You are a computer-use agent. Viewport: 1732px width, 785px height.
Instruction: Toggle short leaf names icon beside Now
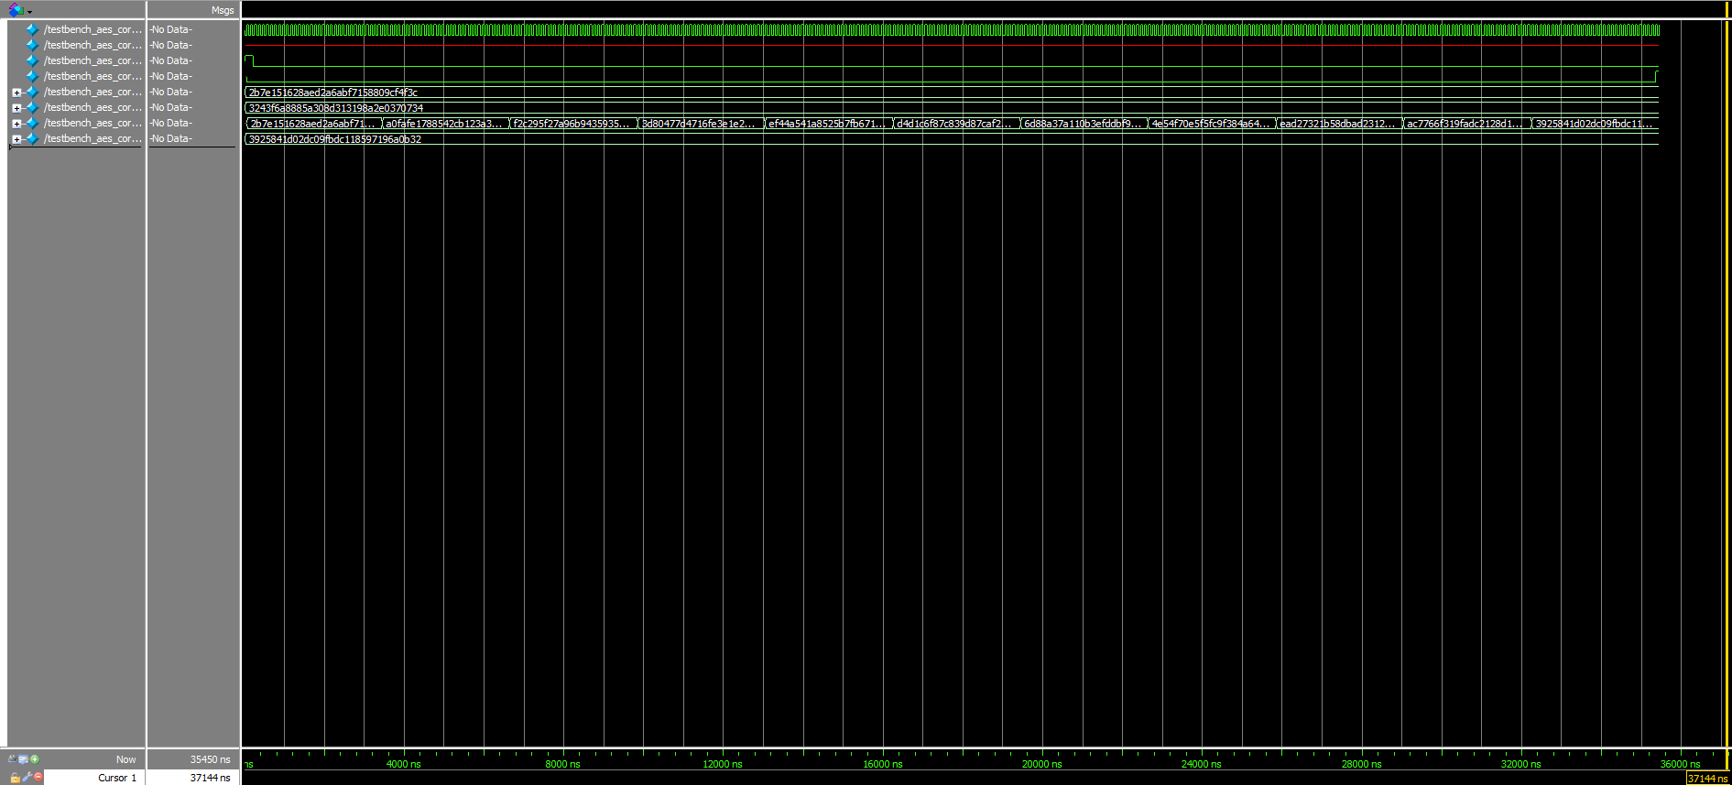pos(13,758)
